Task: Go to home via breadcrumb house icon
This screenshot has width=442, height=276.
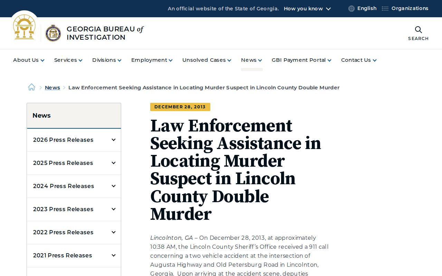Action: (31, 87)
